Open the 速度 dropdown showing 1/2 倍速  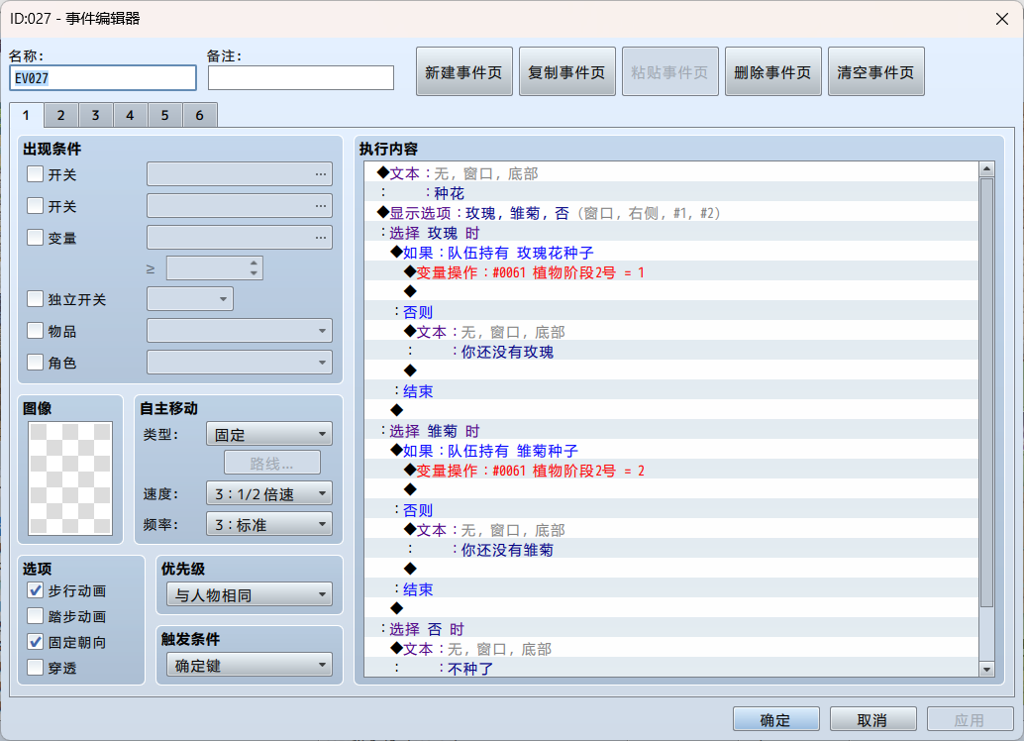269,493
